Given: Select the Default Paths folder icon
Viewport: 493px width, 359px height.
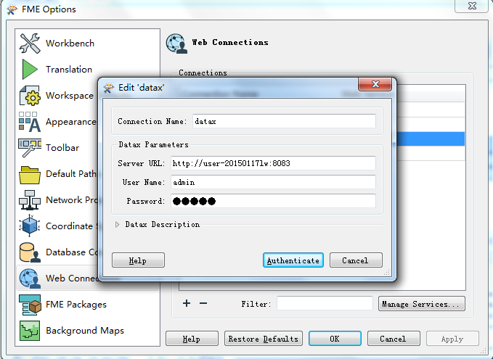Looking at the screenshot, I should [30, 175].
